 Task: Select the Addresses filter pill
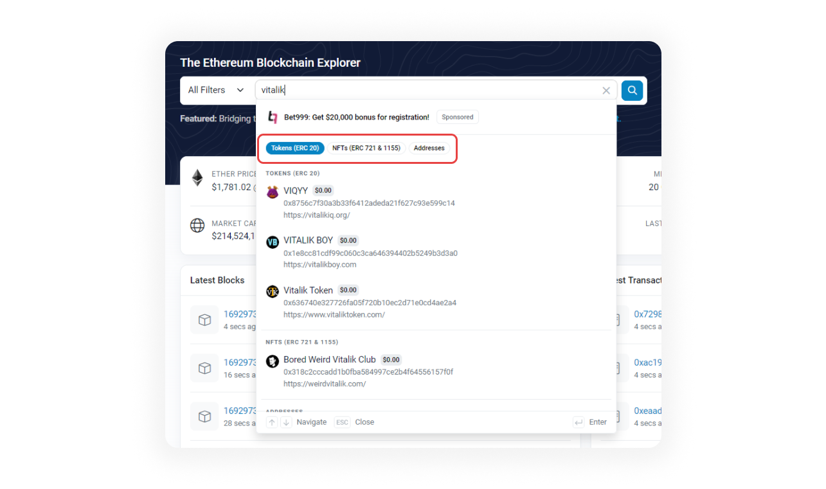[429, 148]
